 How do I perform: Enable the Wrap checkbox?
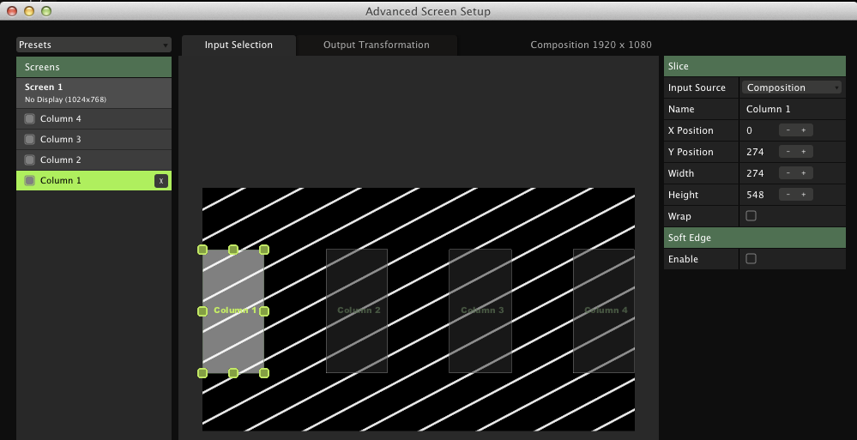[751, 216]
